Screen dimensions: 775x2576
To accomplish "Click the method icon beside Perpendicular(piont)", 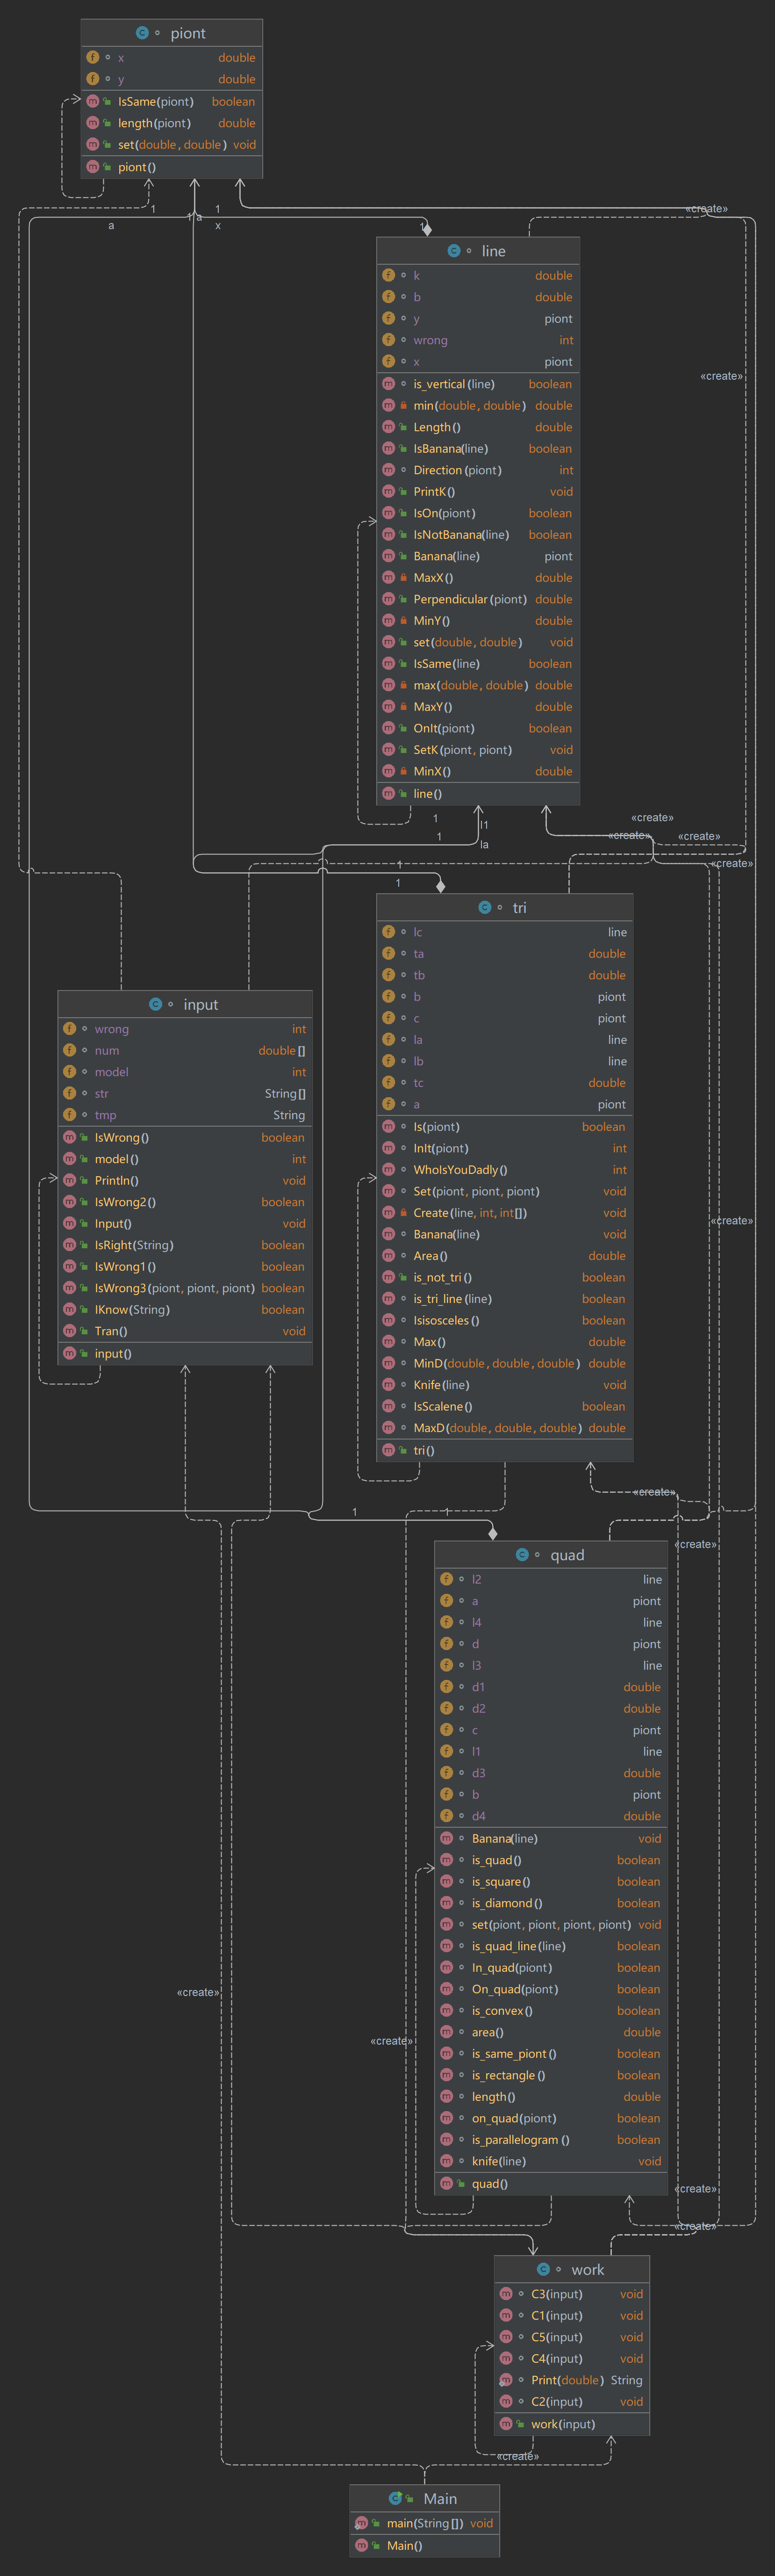I will [x=388, y=599].
